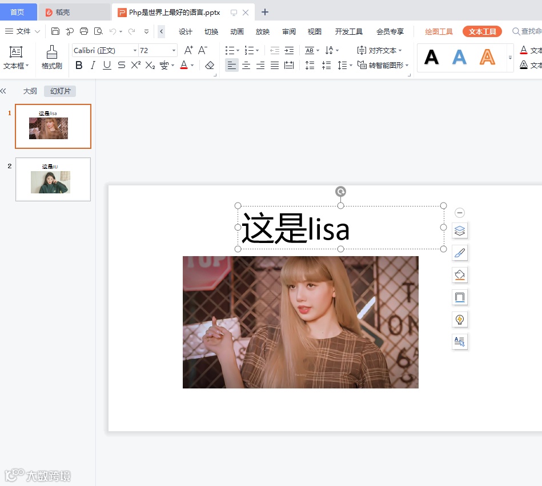Click the lightbulb smart suggestion icon

pyautogui.click(x=460, y=319)
